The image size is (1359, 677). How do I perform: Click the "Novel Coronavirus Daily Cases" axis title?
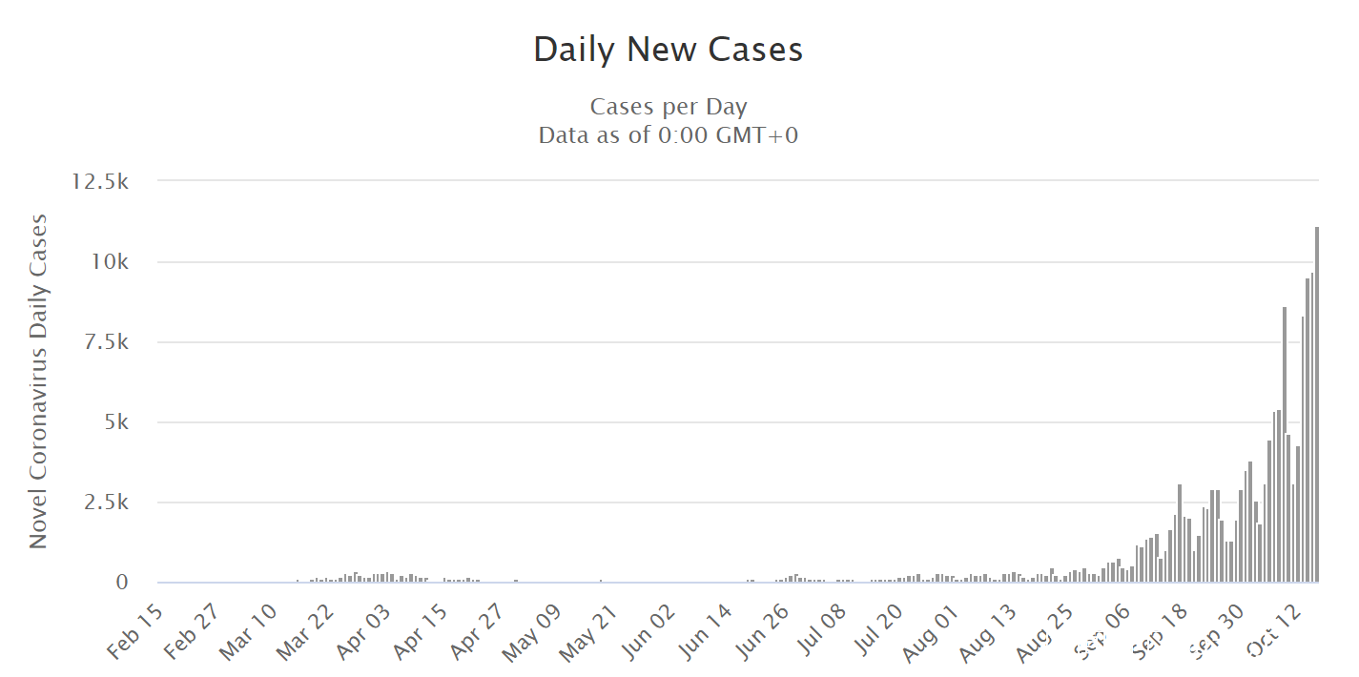pyautogui.click(x=38, y=381)
